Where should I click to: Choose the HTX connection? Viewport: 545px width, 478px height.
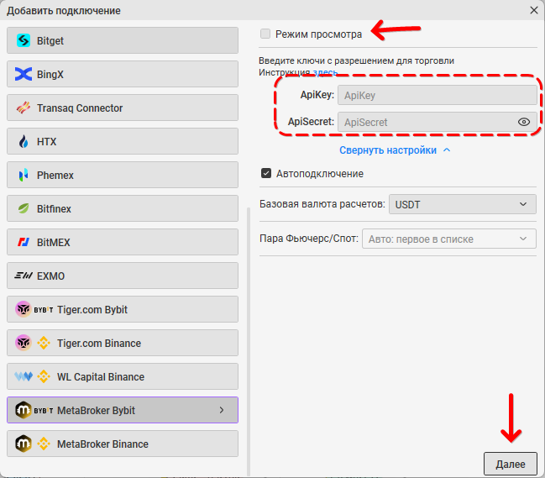tap(123, 141)
